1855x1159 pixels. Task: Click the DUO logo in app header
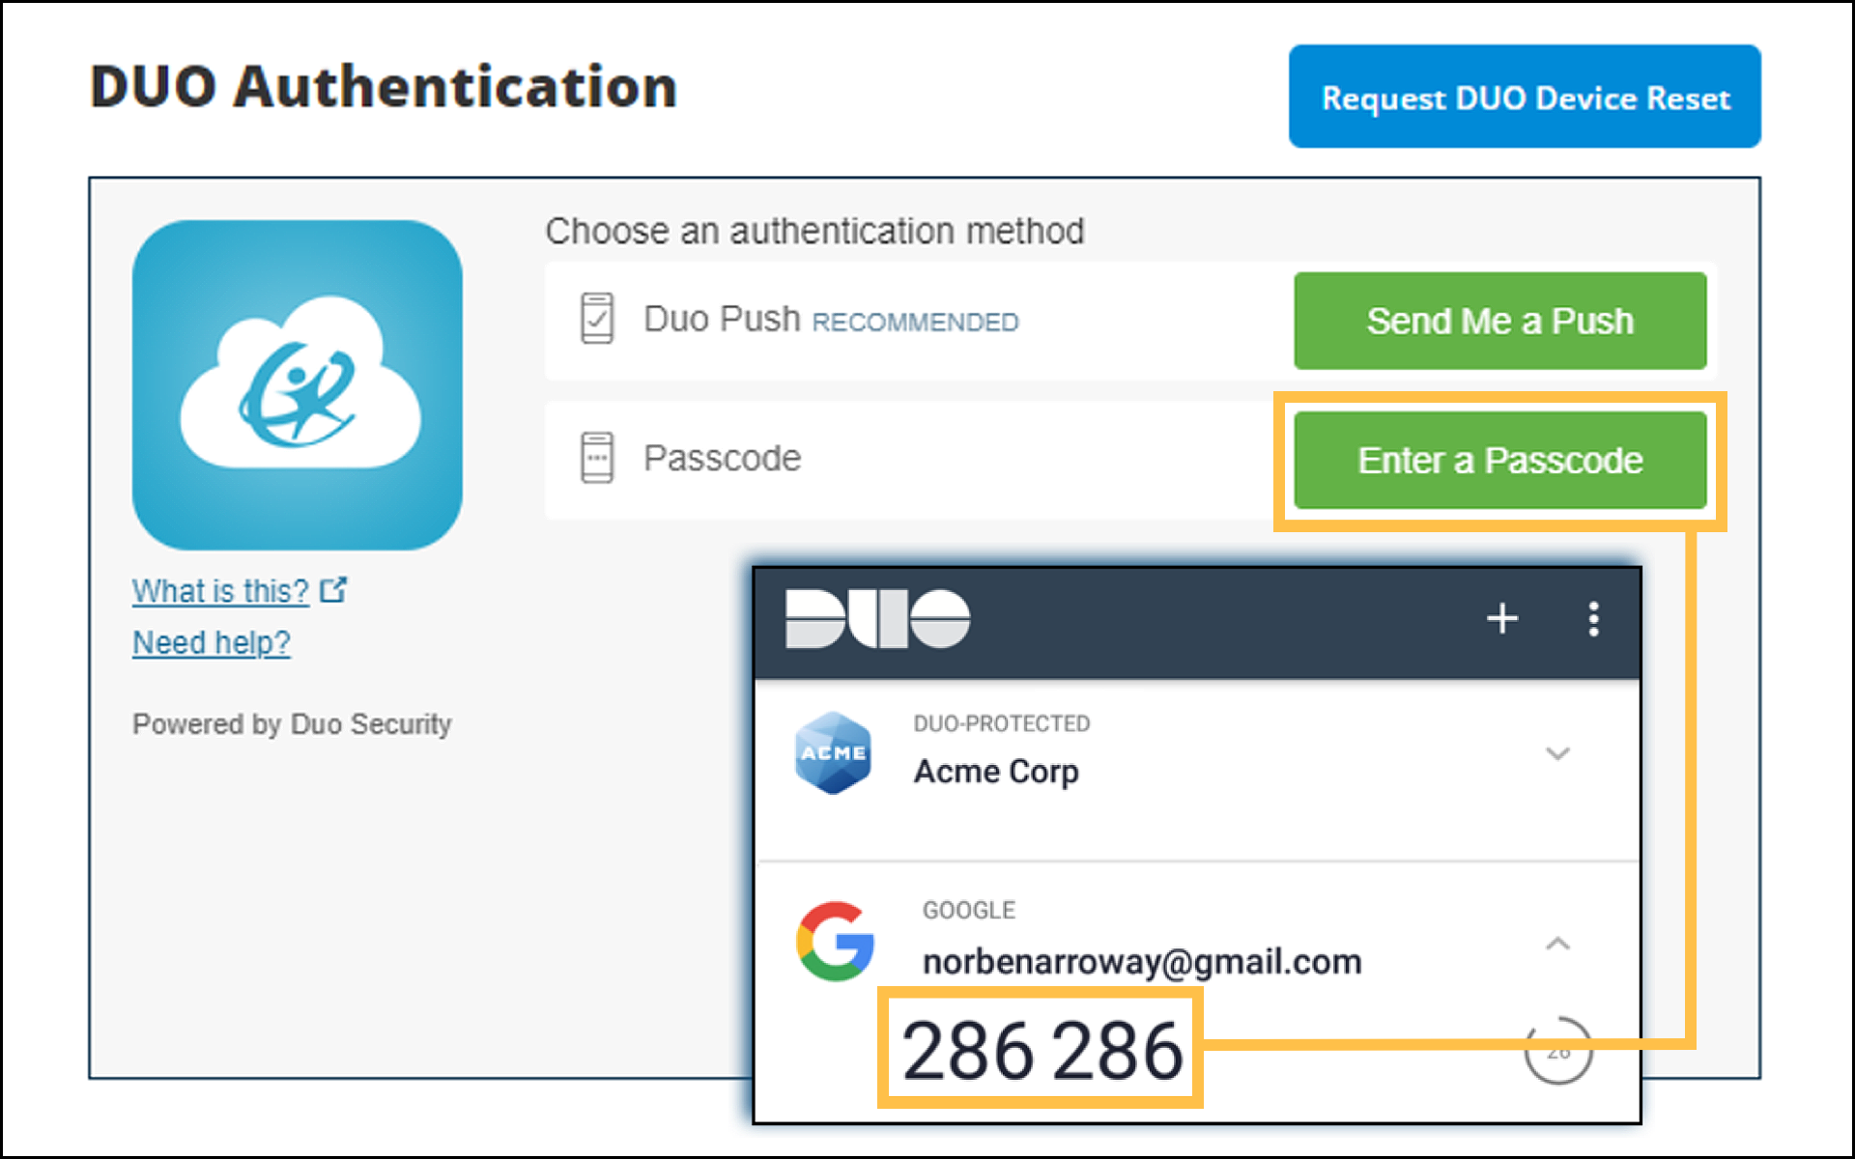point(877,618)
